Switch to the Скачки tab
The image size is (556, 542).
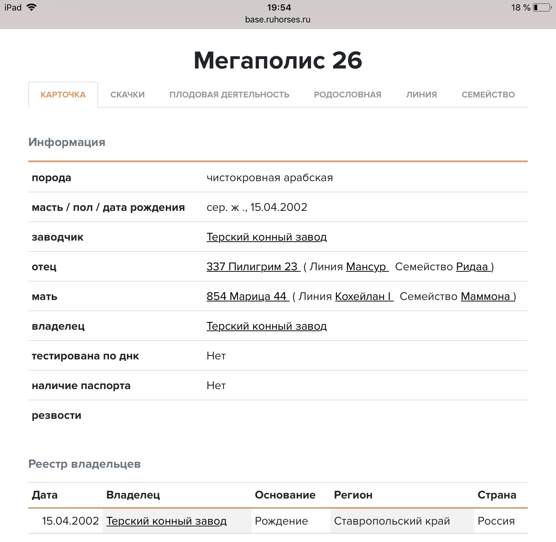point(127,95)
